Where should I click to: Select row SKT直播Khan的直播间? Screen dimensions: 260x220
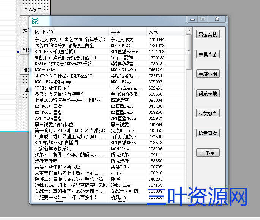[109, 143]
